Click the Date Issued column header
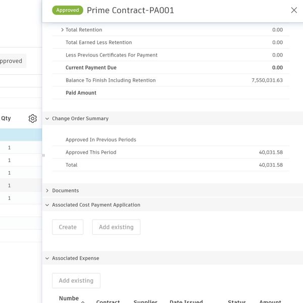 (x=186, y=301)
